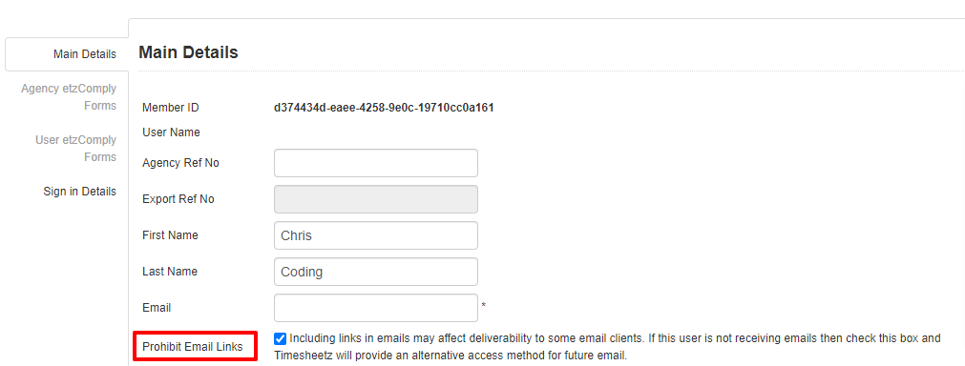This screenshot has width=965, height=366.
Task: Click the Member ID field label
Action: [171, 108]
